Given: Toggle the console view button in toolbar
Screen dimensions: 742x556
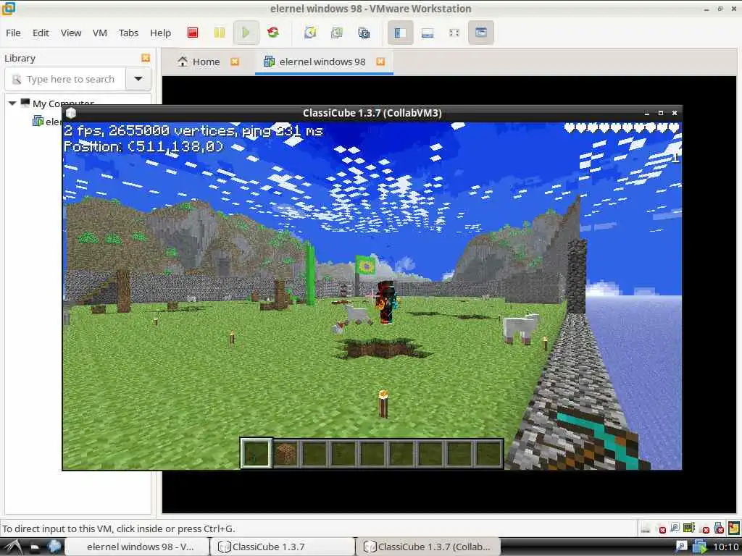Looking at the screenshot, I should point(481,33).
